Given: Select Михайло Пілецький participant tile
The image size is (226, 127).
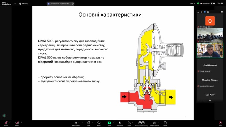Looking at the screenshot, I should tap(210, 80).
